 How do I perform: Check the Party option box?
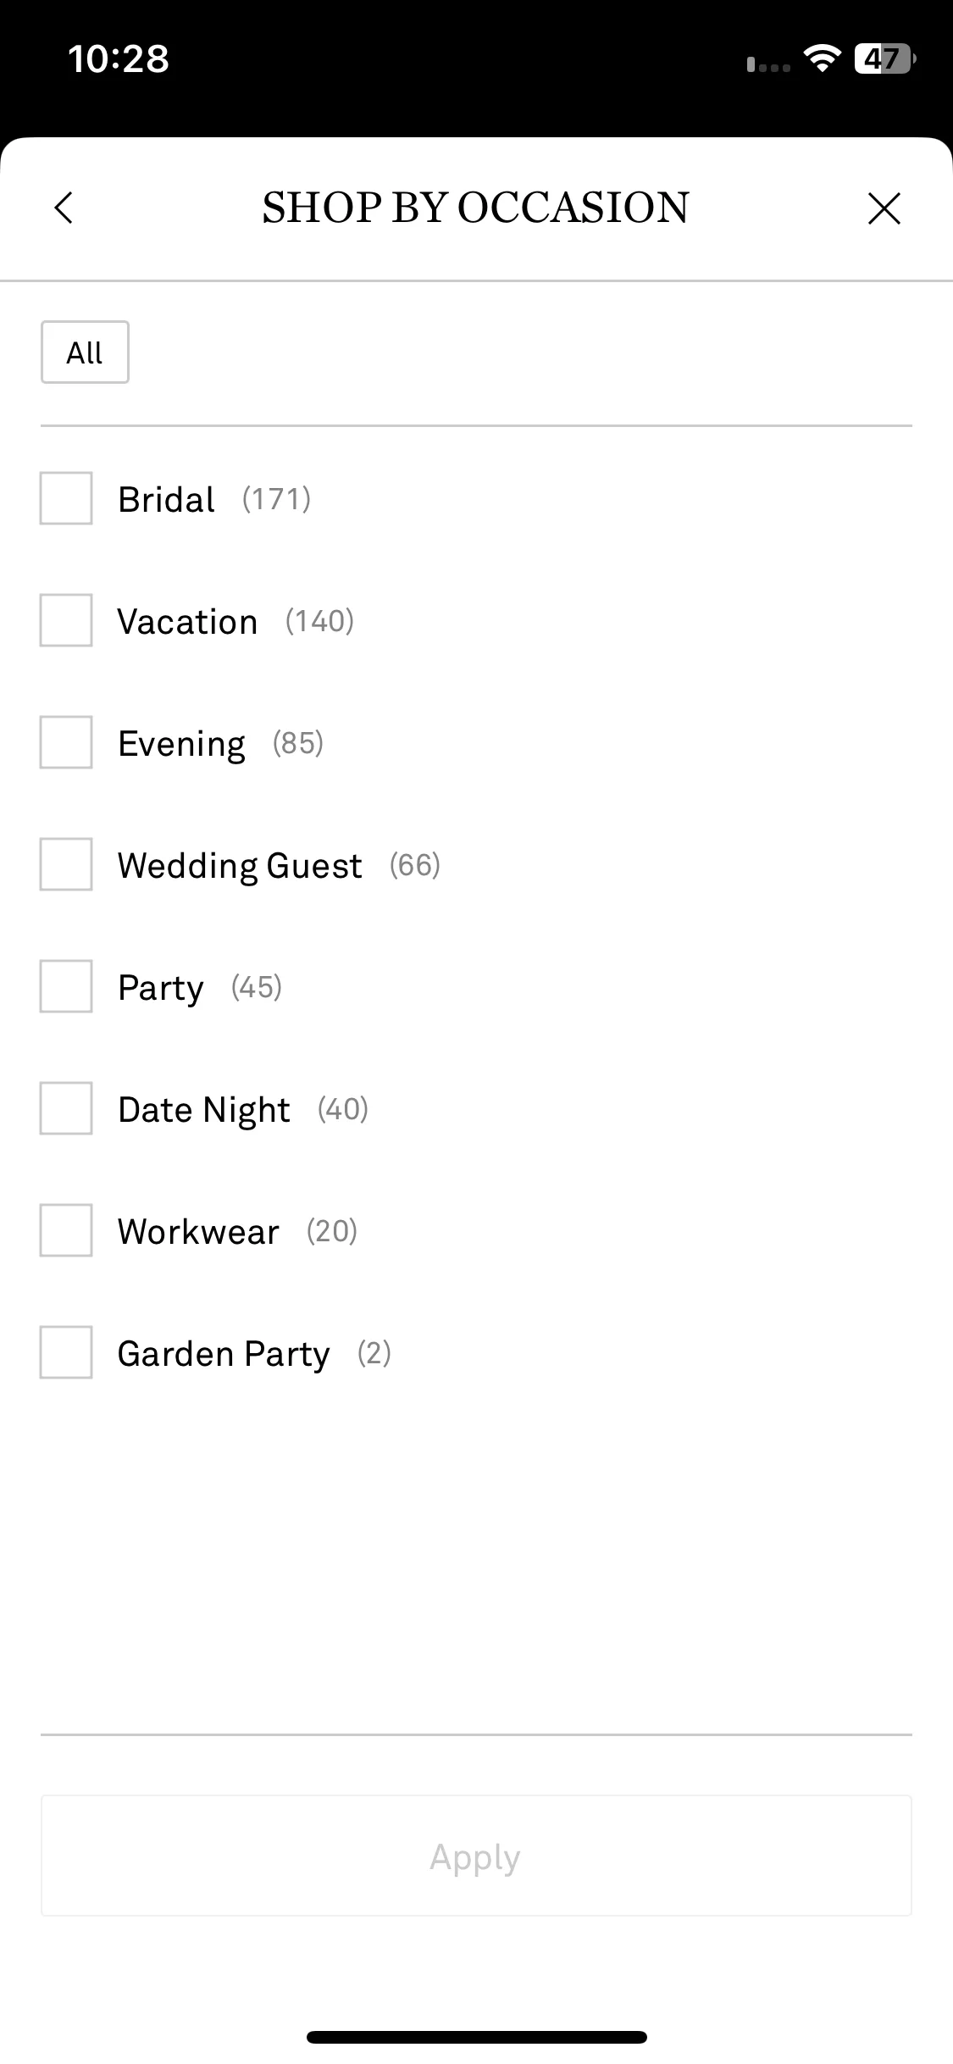coord(66,986)
